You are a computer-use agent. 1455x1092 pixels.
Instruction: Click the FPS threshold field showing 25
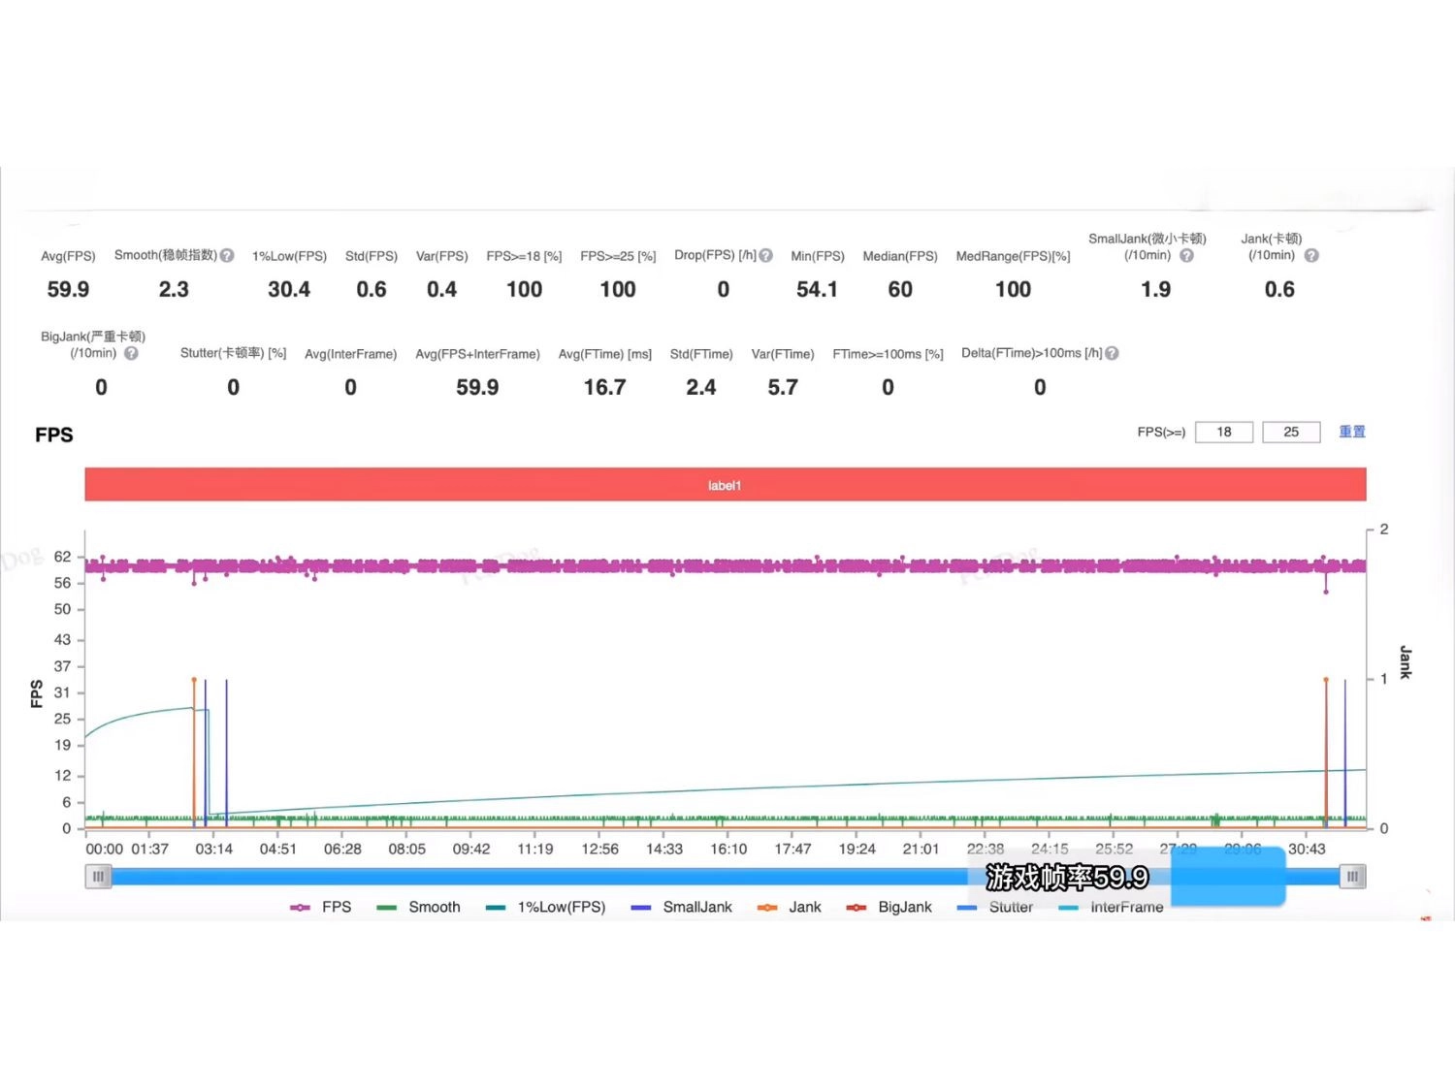click(x=1291, y=432)
